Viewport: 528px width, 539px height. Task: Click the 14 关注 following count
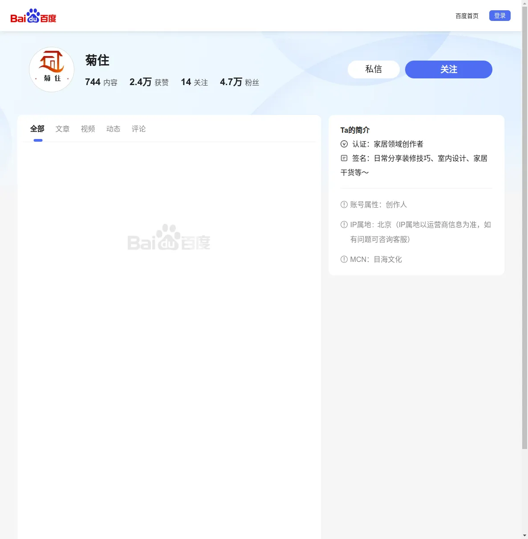(x=195, y=82)
